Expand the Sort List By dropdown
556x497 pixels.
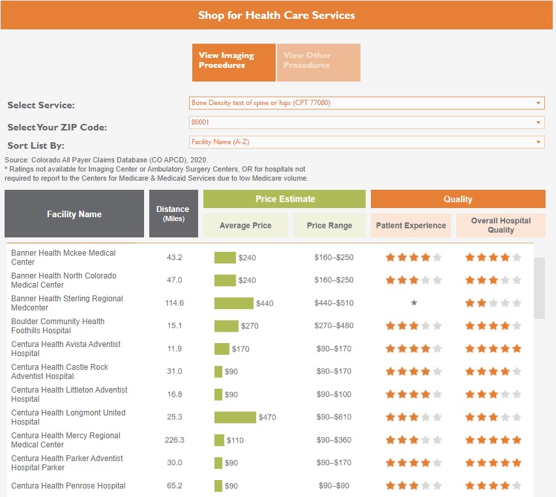[x=367, y=142]
